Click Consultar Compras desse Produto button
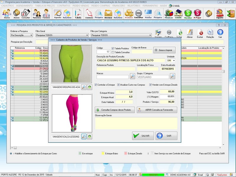Screen dimensions: 236x177 point(115,110)
